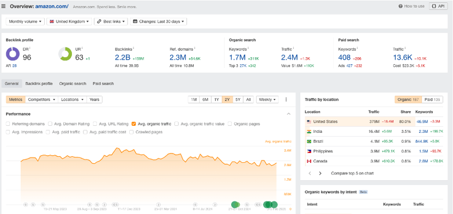
Task: Click the UR green donut chart icon
Action: [65, 54]
